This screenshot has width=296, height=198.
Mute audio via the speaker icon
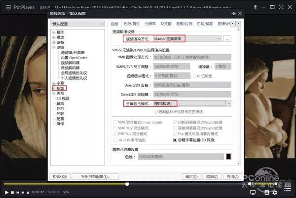(250, 184)
